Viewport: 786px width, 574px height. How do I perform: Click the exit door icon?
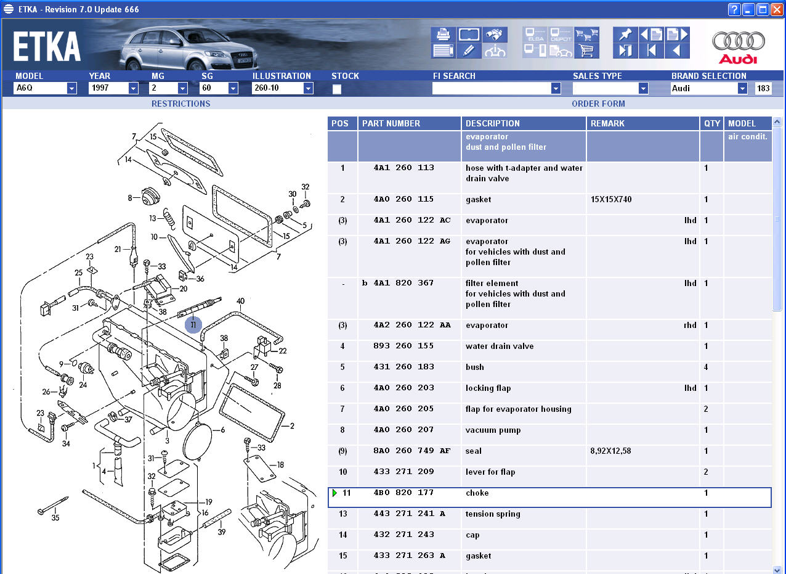point(625,51)
